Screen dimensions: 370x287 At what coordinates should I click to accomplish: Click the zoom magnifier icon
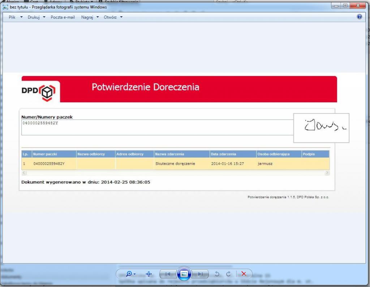coord(129,274)
